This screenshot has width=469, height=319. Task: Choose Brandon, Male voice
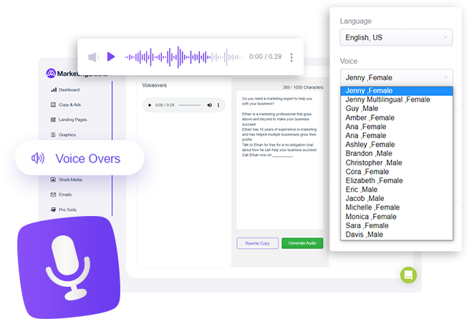click(397, 154)
